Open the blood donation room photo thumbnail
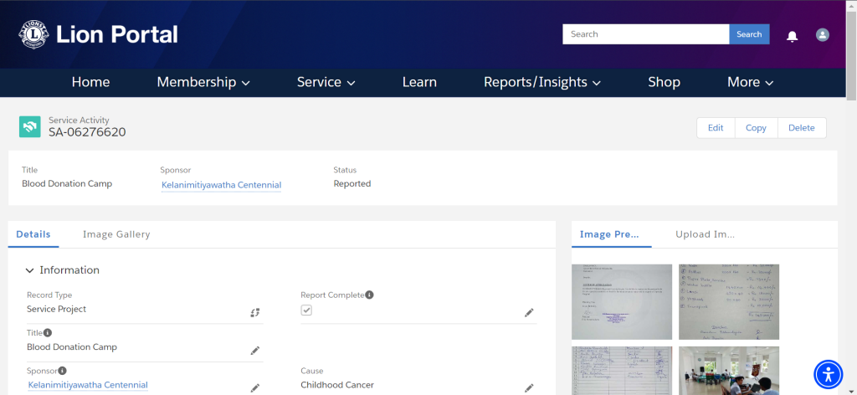 tap(729, 371)
